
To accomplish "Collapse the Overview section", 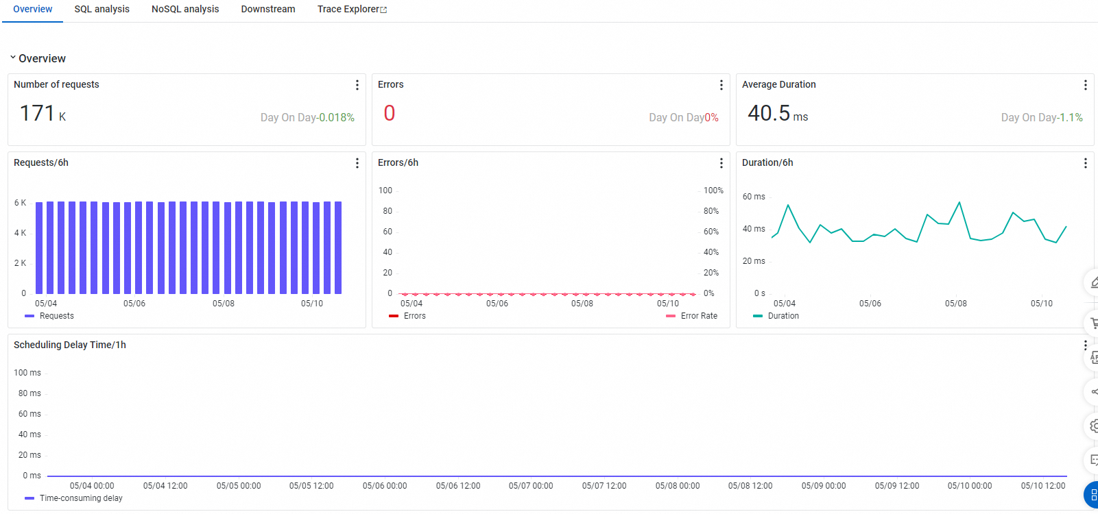I will pyautogui.click(x=12, y=58).
